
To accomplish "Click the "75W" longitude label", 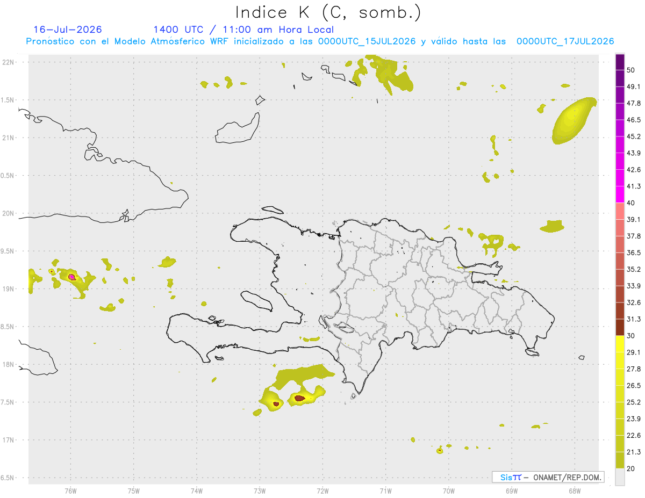I will pyautogui.click(x=133, y=491).
